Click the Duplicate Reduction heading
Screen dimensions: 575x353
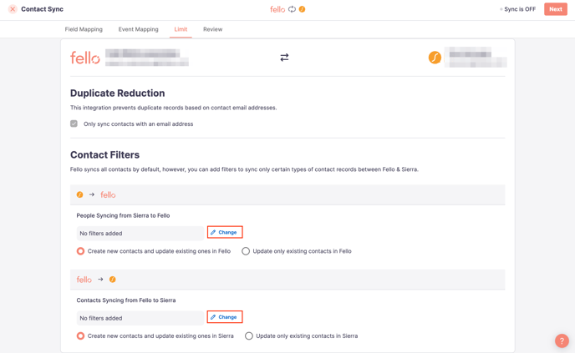tap(117, 93)
